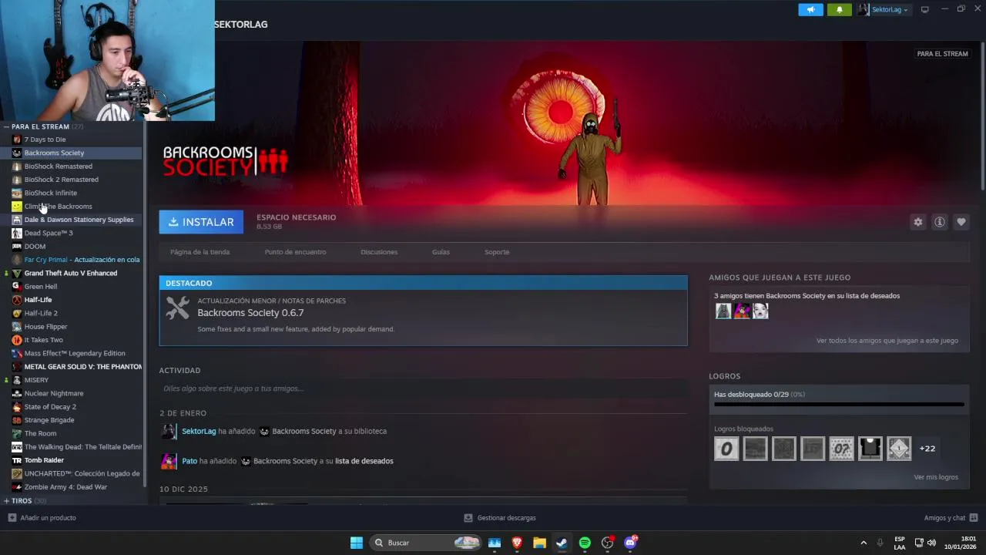Open Ver mis logros link
Image resolution: width=986 pixels, height=555 pixels.
click(x=936, y=477)
